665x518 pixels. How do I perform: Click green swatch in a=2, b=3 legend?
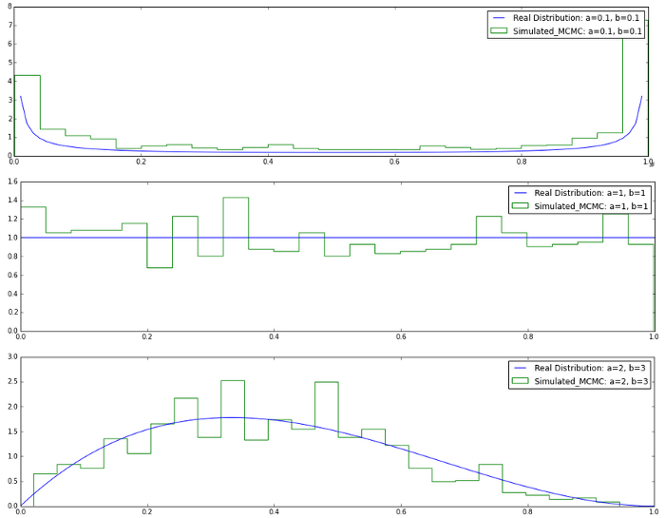click(x=522, y=381)
